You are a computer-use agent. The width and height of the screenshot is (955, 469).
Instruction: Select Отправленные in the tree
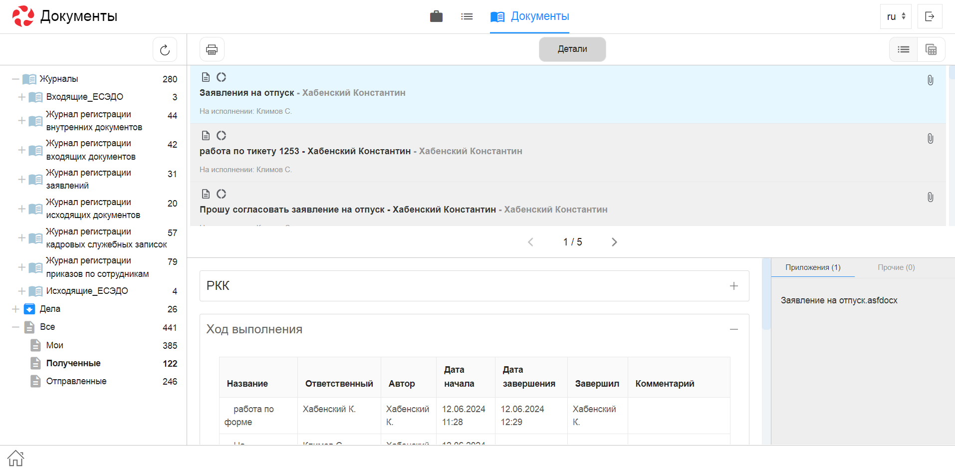76,381
